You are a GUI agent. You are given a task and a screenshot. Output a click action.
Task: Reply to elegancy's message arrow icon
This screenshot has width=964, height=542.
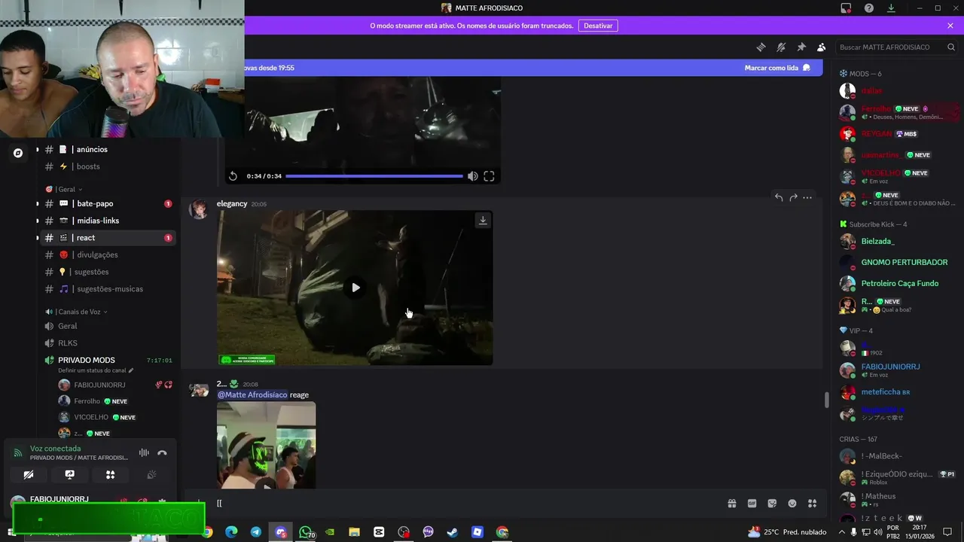tap(779, 197)
